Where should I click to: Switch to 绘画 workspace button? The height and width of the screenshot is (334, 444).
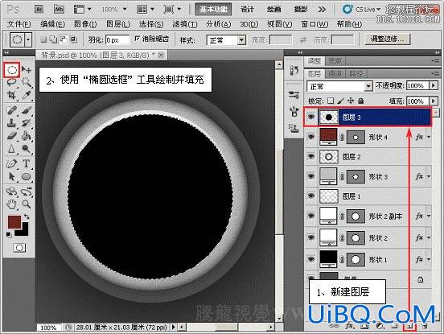[x=273, y=10]
